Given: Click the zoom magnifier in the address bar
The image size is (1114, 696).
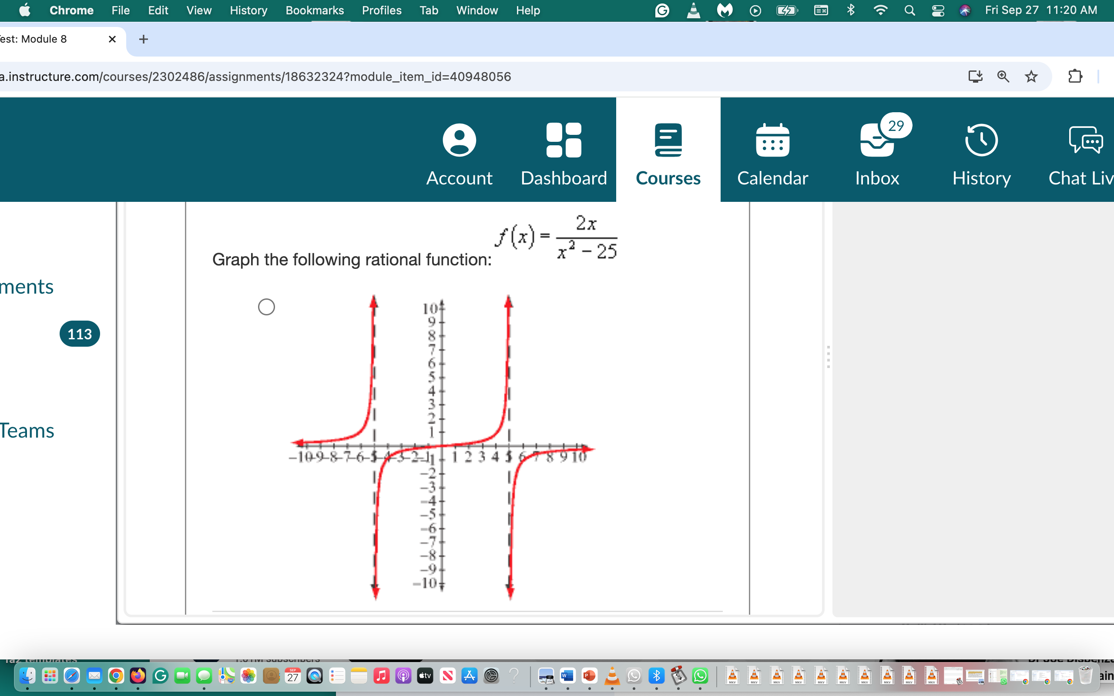Looking at the screenshot, I should pos(1003,77).
